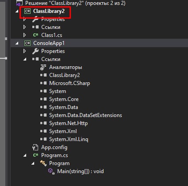
Task: Select Ссылки label under ConsoleApp1
Action: click(51, 59)
